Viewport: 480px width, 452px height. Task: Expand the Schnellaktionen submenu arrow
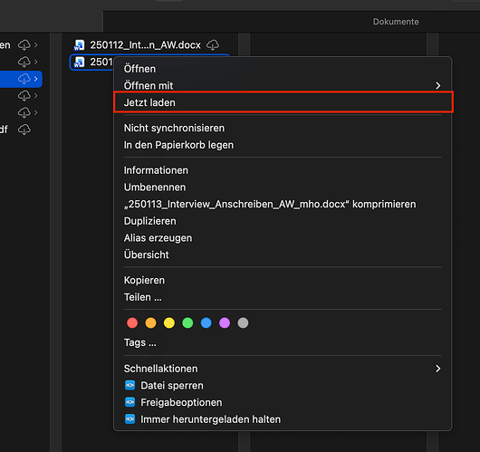click(438, 369)
